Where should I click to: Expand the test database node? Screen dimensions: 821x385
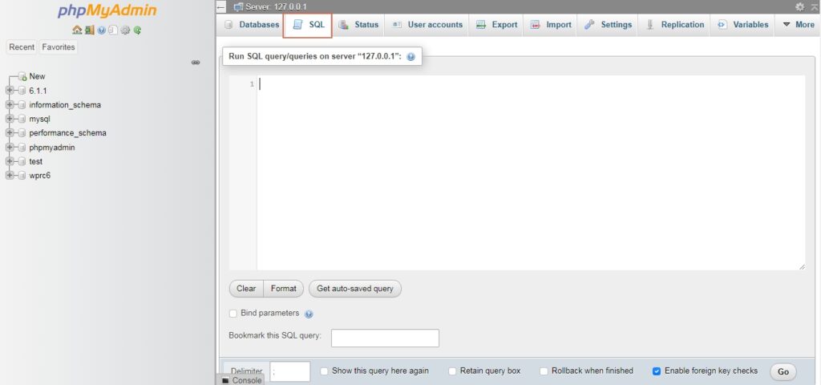[10, 162]
